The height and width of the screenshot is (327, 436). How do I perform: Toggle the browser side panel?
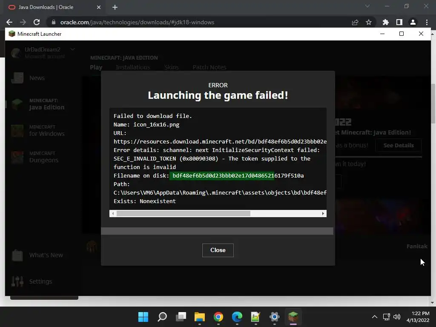click(x=399, y=22)
